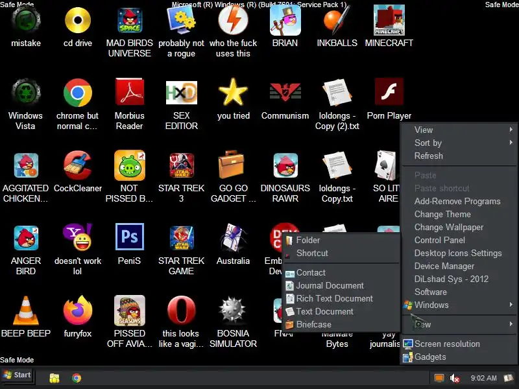Select the green pig 'NOT PISSED B...' icon
This screenshot has height=389, width=519.
[x=130, y=165]
